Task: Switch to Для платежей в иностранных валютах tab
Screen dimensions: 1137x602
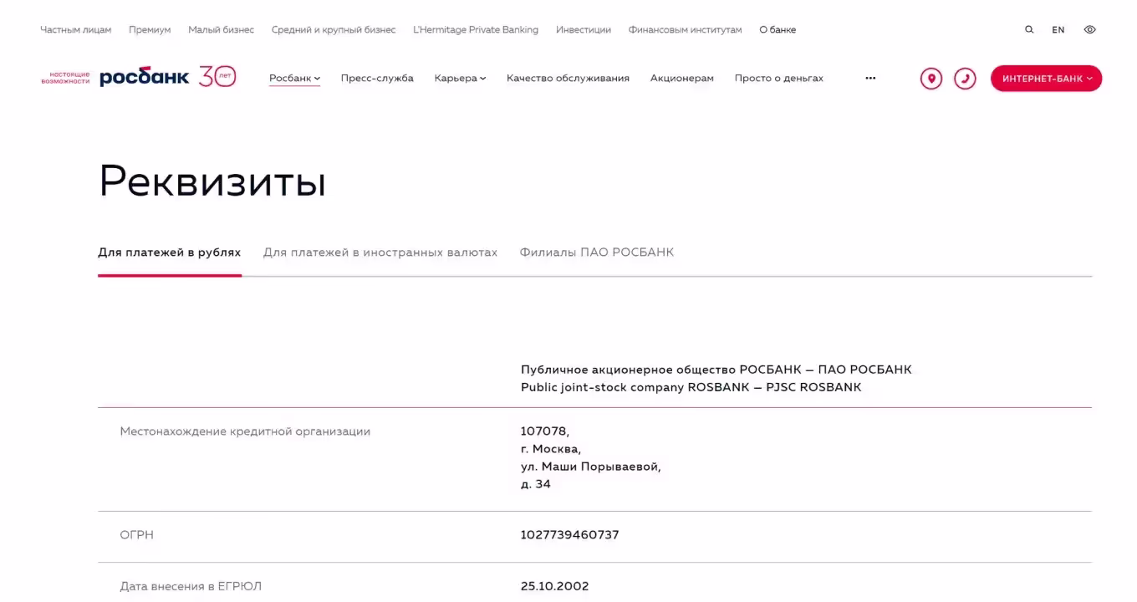Action: 380,253
